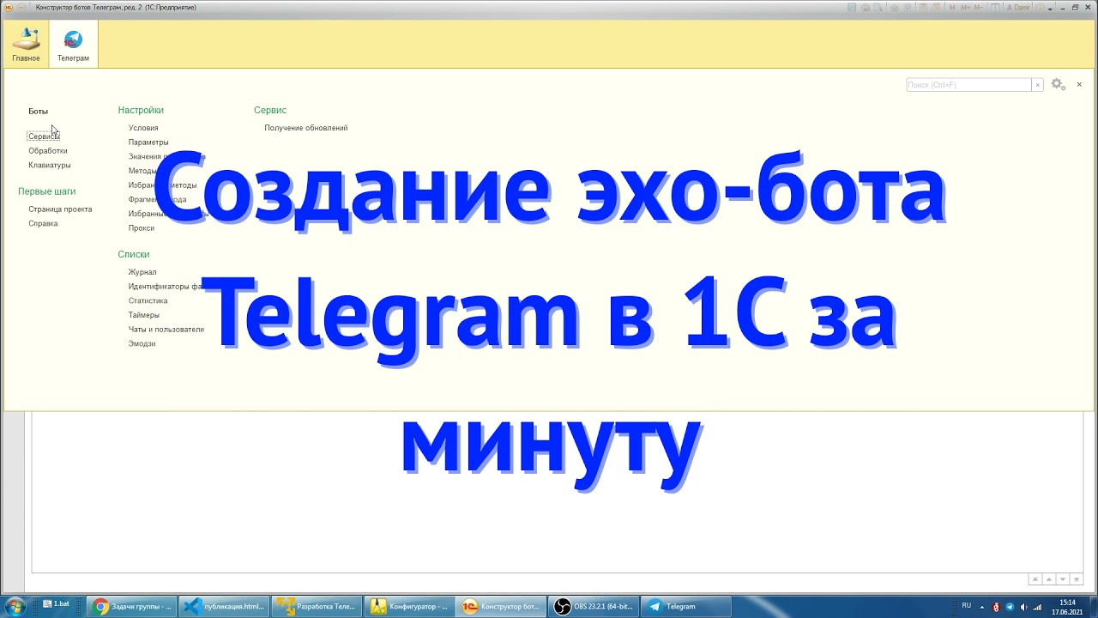Open the Боты item
This screenshot has width=1098, height=618.
pos(38,112)
